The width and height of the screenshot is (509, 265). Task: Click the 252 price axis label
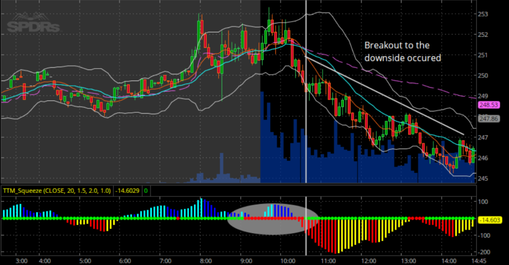pos(483,35)
